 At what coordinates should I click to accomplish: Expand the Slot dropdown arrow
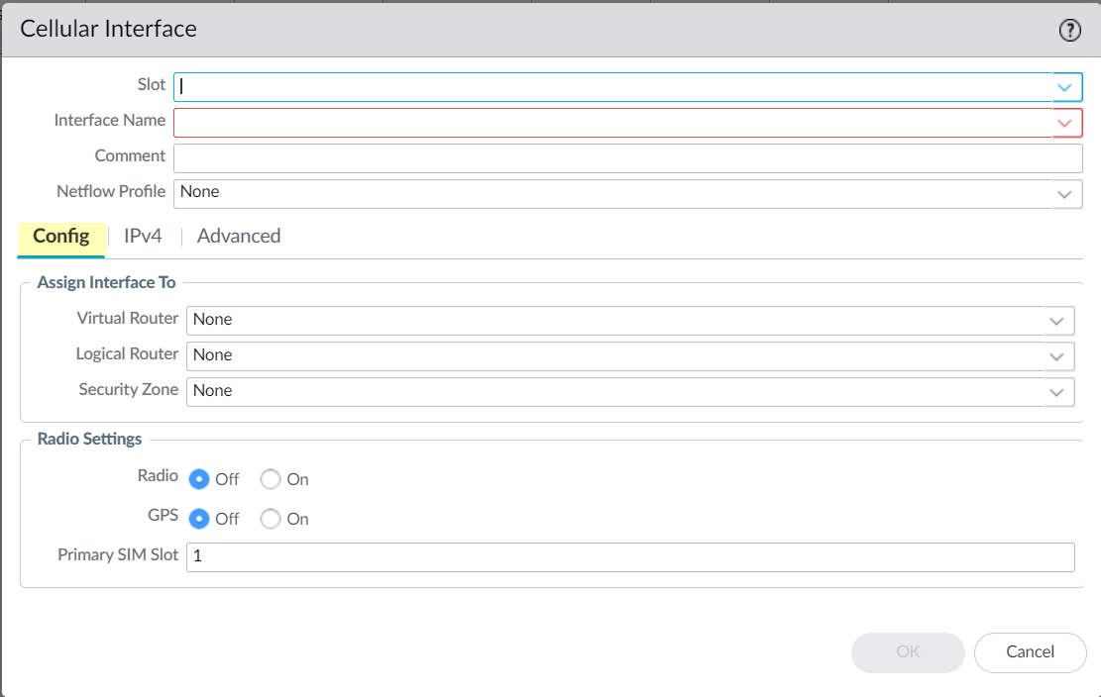point(1064,87)
